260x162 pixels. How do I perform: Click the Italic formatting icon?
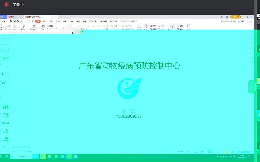tap(60, 29)
